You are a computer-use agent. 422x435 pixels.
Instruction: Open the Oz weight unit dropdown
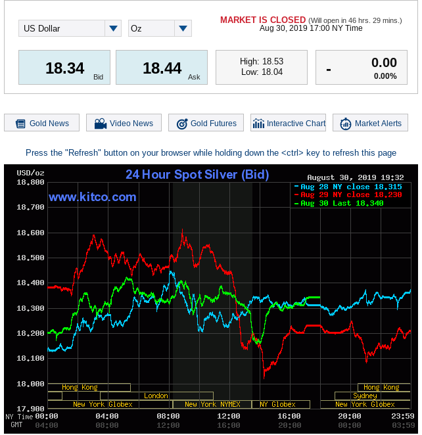point(160,28)
